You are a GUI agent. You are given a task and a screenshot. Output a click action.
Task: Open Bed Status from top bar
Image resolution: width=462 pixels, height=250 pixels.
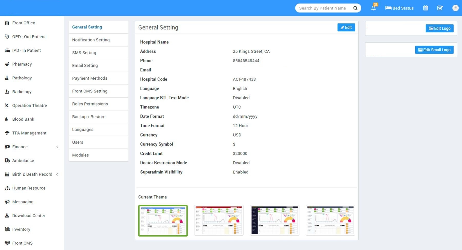399,8
